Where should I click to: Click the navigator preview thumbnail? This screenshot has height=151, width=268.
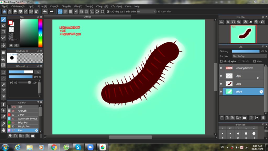[x=243, y=34]
